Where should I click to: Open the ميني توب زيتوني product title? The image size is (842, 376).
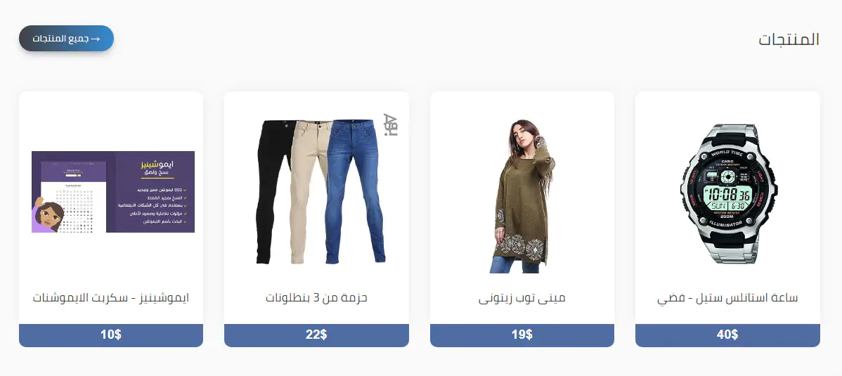(522, 298)
